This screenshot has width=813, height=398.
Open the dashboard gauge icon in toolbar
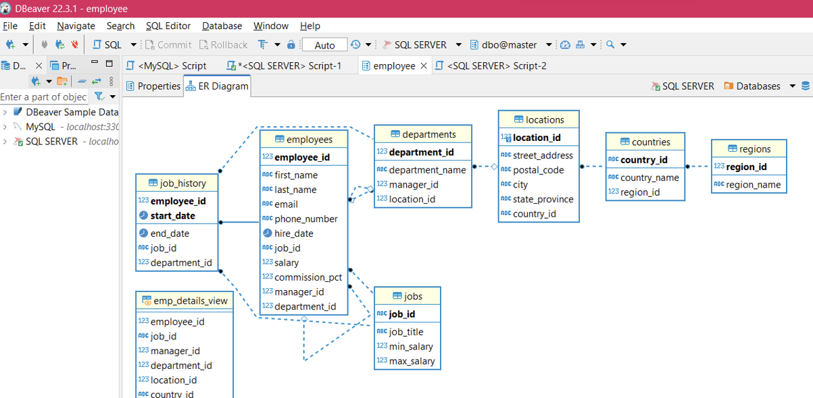pyautogui.click(x=566, y=45)
